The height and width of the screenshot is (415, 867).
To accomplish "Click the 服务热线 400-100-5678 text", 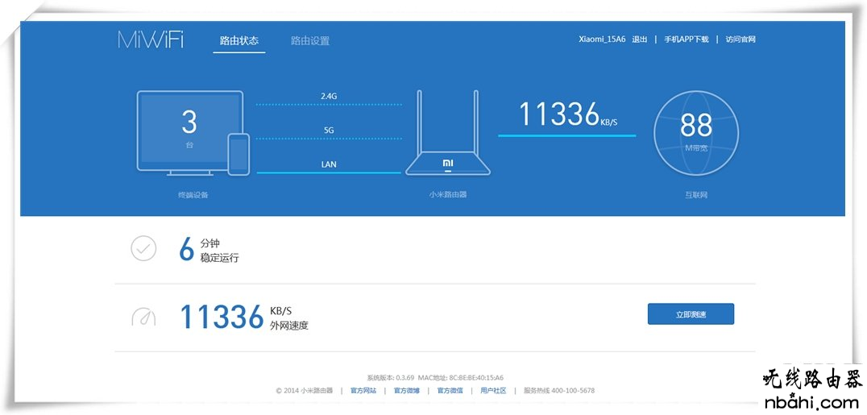I will click(x=559, y=391).
